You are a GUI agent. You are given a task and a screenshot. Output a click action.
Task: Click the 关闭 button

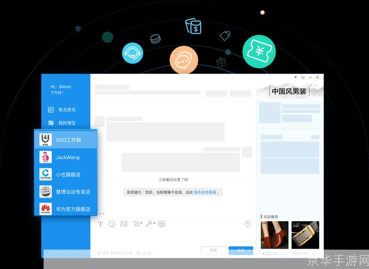[213, 251]
